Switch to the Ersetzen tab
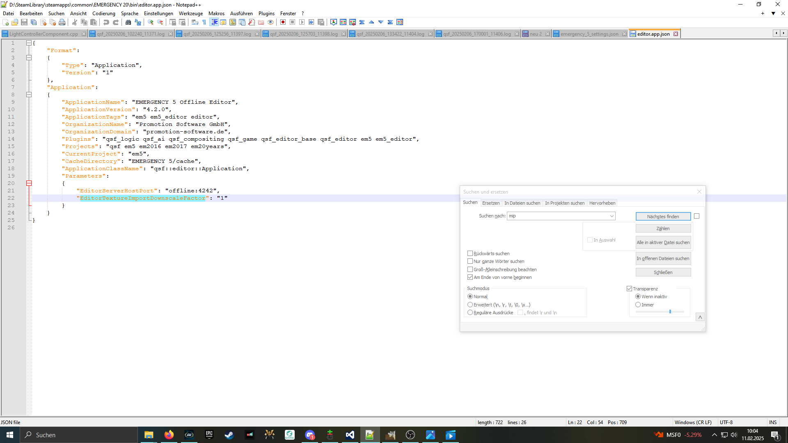This screenshot has height=443, width=788. click(x=491, y=203)
